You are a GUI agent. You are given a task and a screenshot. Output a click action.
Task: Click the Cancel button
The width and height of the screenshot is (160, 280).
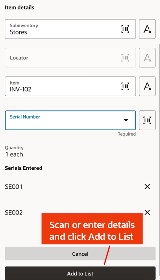point(80,254)
